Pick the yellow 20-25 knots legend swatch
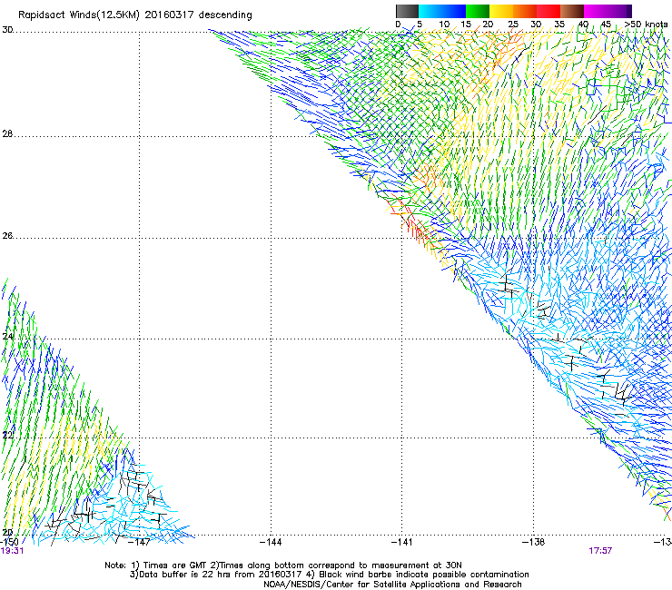 [501, 11]
